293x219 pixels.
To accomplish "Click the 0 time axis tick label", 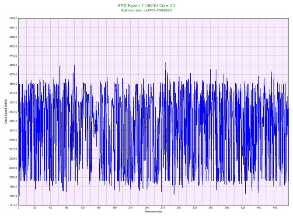I will click(18, 208).
